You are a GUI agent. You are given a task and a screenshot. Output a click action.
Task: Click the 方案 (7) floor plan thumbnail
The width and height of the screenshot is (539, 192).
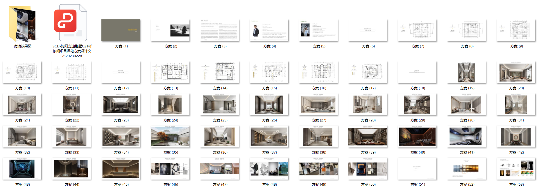tap(417, 30)
